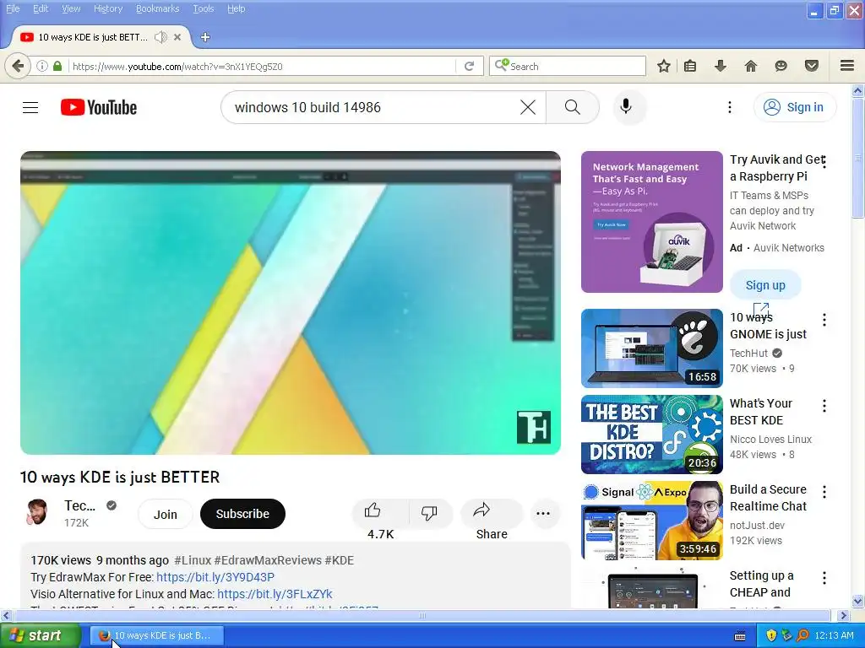The width and height of the screenshot is (865, 648).
Task: Open the bit.ly/3Y9D43P EdrawMax link
Action: (215, 577)
